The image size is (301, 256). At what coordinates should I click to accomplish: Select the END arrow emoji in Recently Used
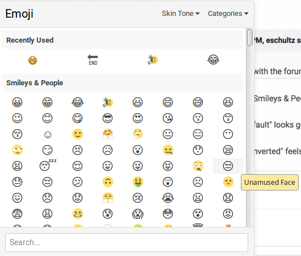click(93, 60)
